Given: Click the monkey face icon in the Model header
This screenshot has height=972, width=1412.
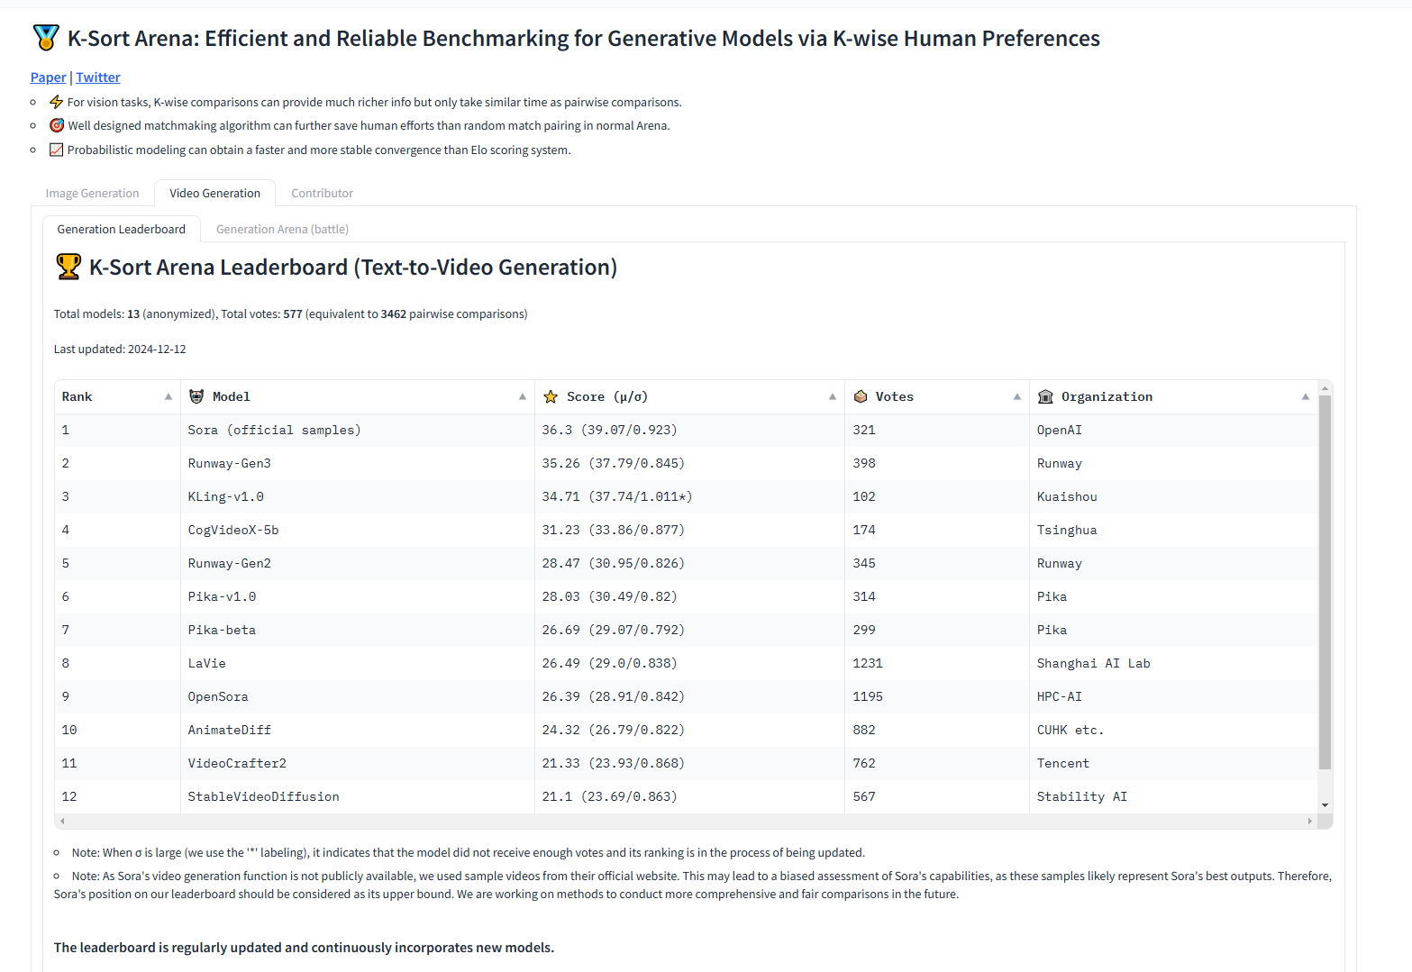Looking at the screenshot, I should 196,396.
